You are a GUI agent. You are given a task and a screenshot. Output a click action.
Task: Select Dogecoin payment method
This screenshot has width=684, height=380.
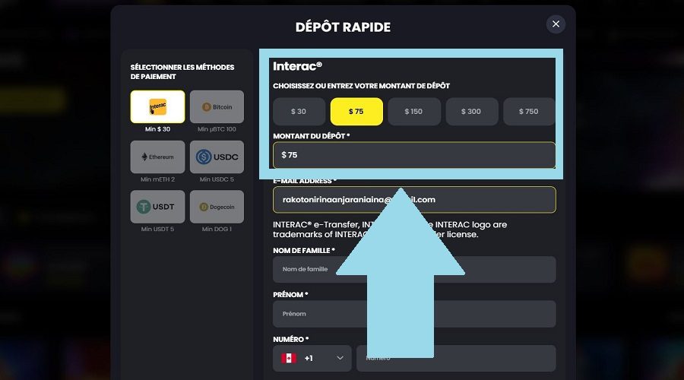coord(217,207)
